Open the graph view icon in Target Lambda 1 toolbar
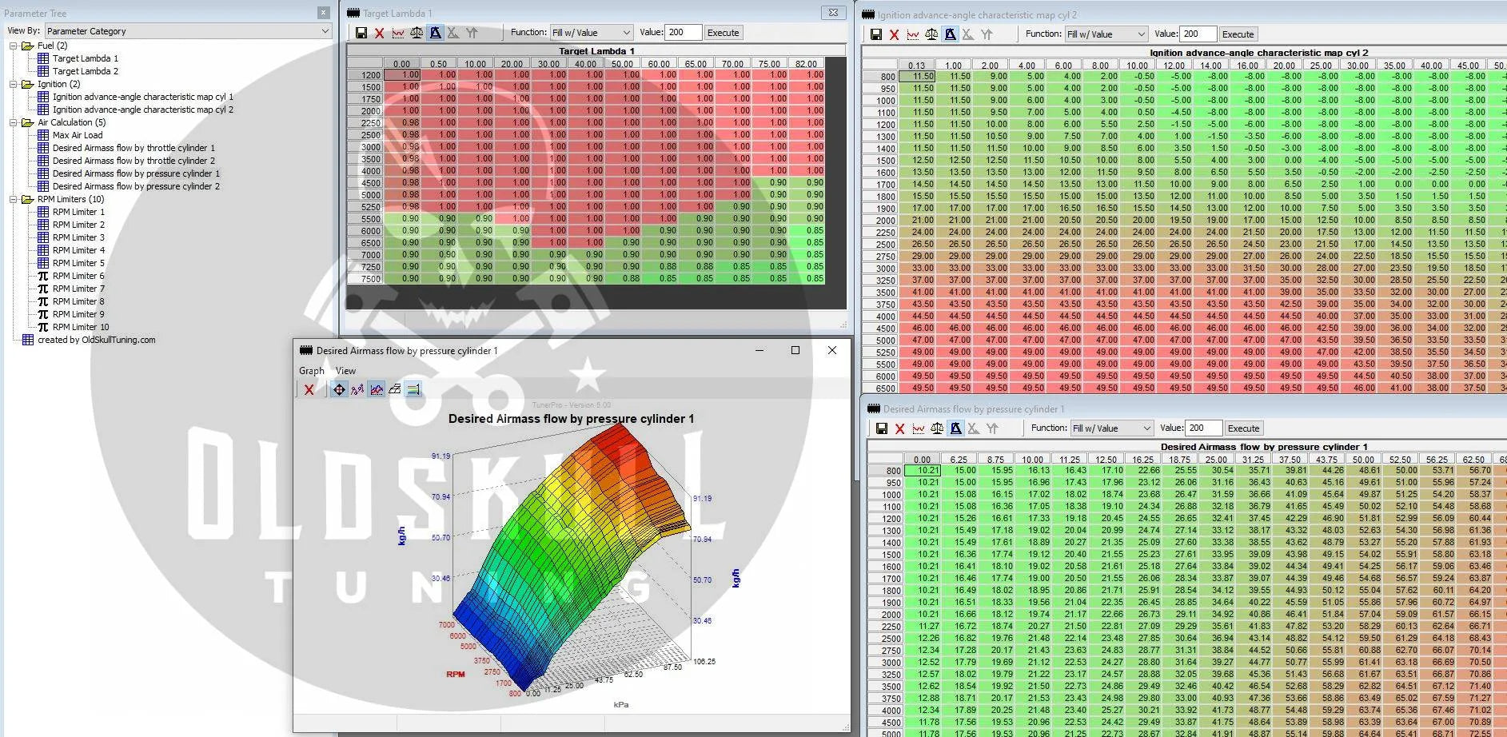Viewport: 1507px width, 737px height. (397, 33)
